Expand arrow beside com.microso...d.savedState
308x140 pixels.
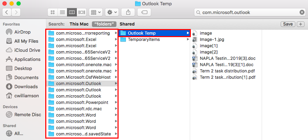pyautogui.click(x=116, y=134)
